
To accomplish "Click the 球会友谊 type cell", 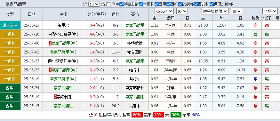I will pos(10,25).
